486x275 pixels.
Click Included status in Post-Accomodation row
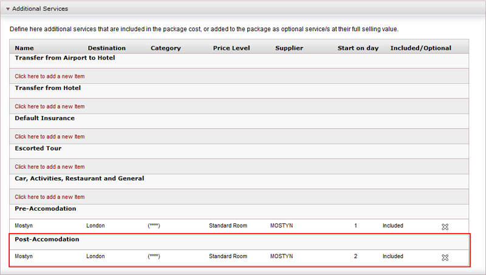(392, 256)
